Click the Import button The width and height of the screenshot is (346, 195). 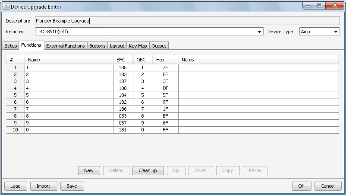(43, 186)
